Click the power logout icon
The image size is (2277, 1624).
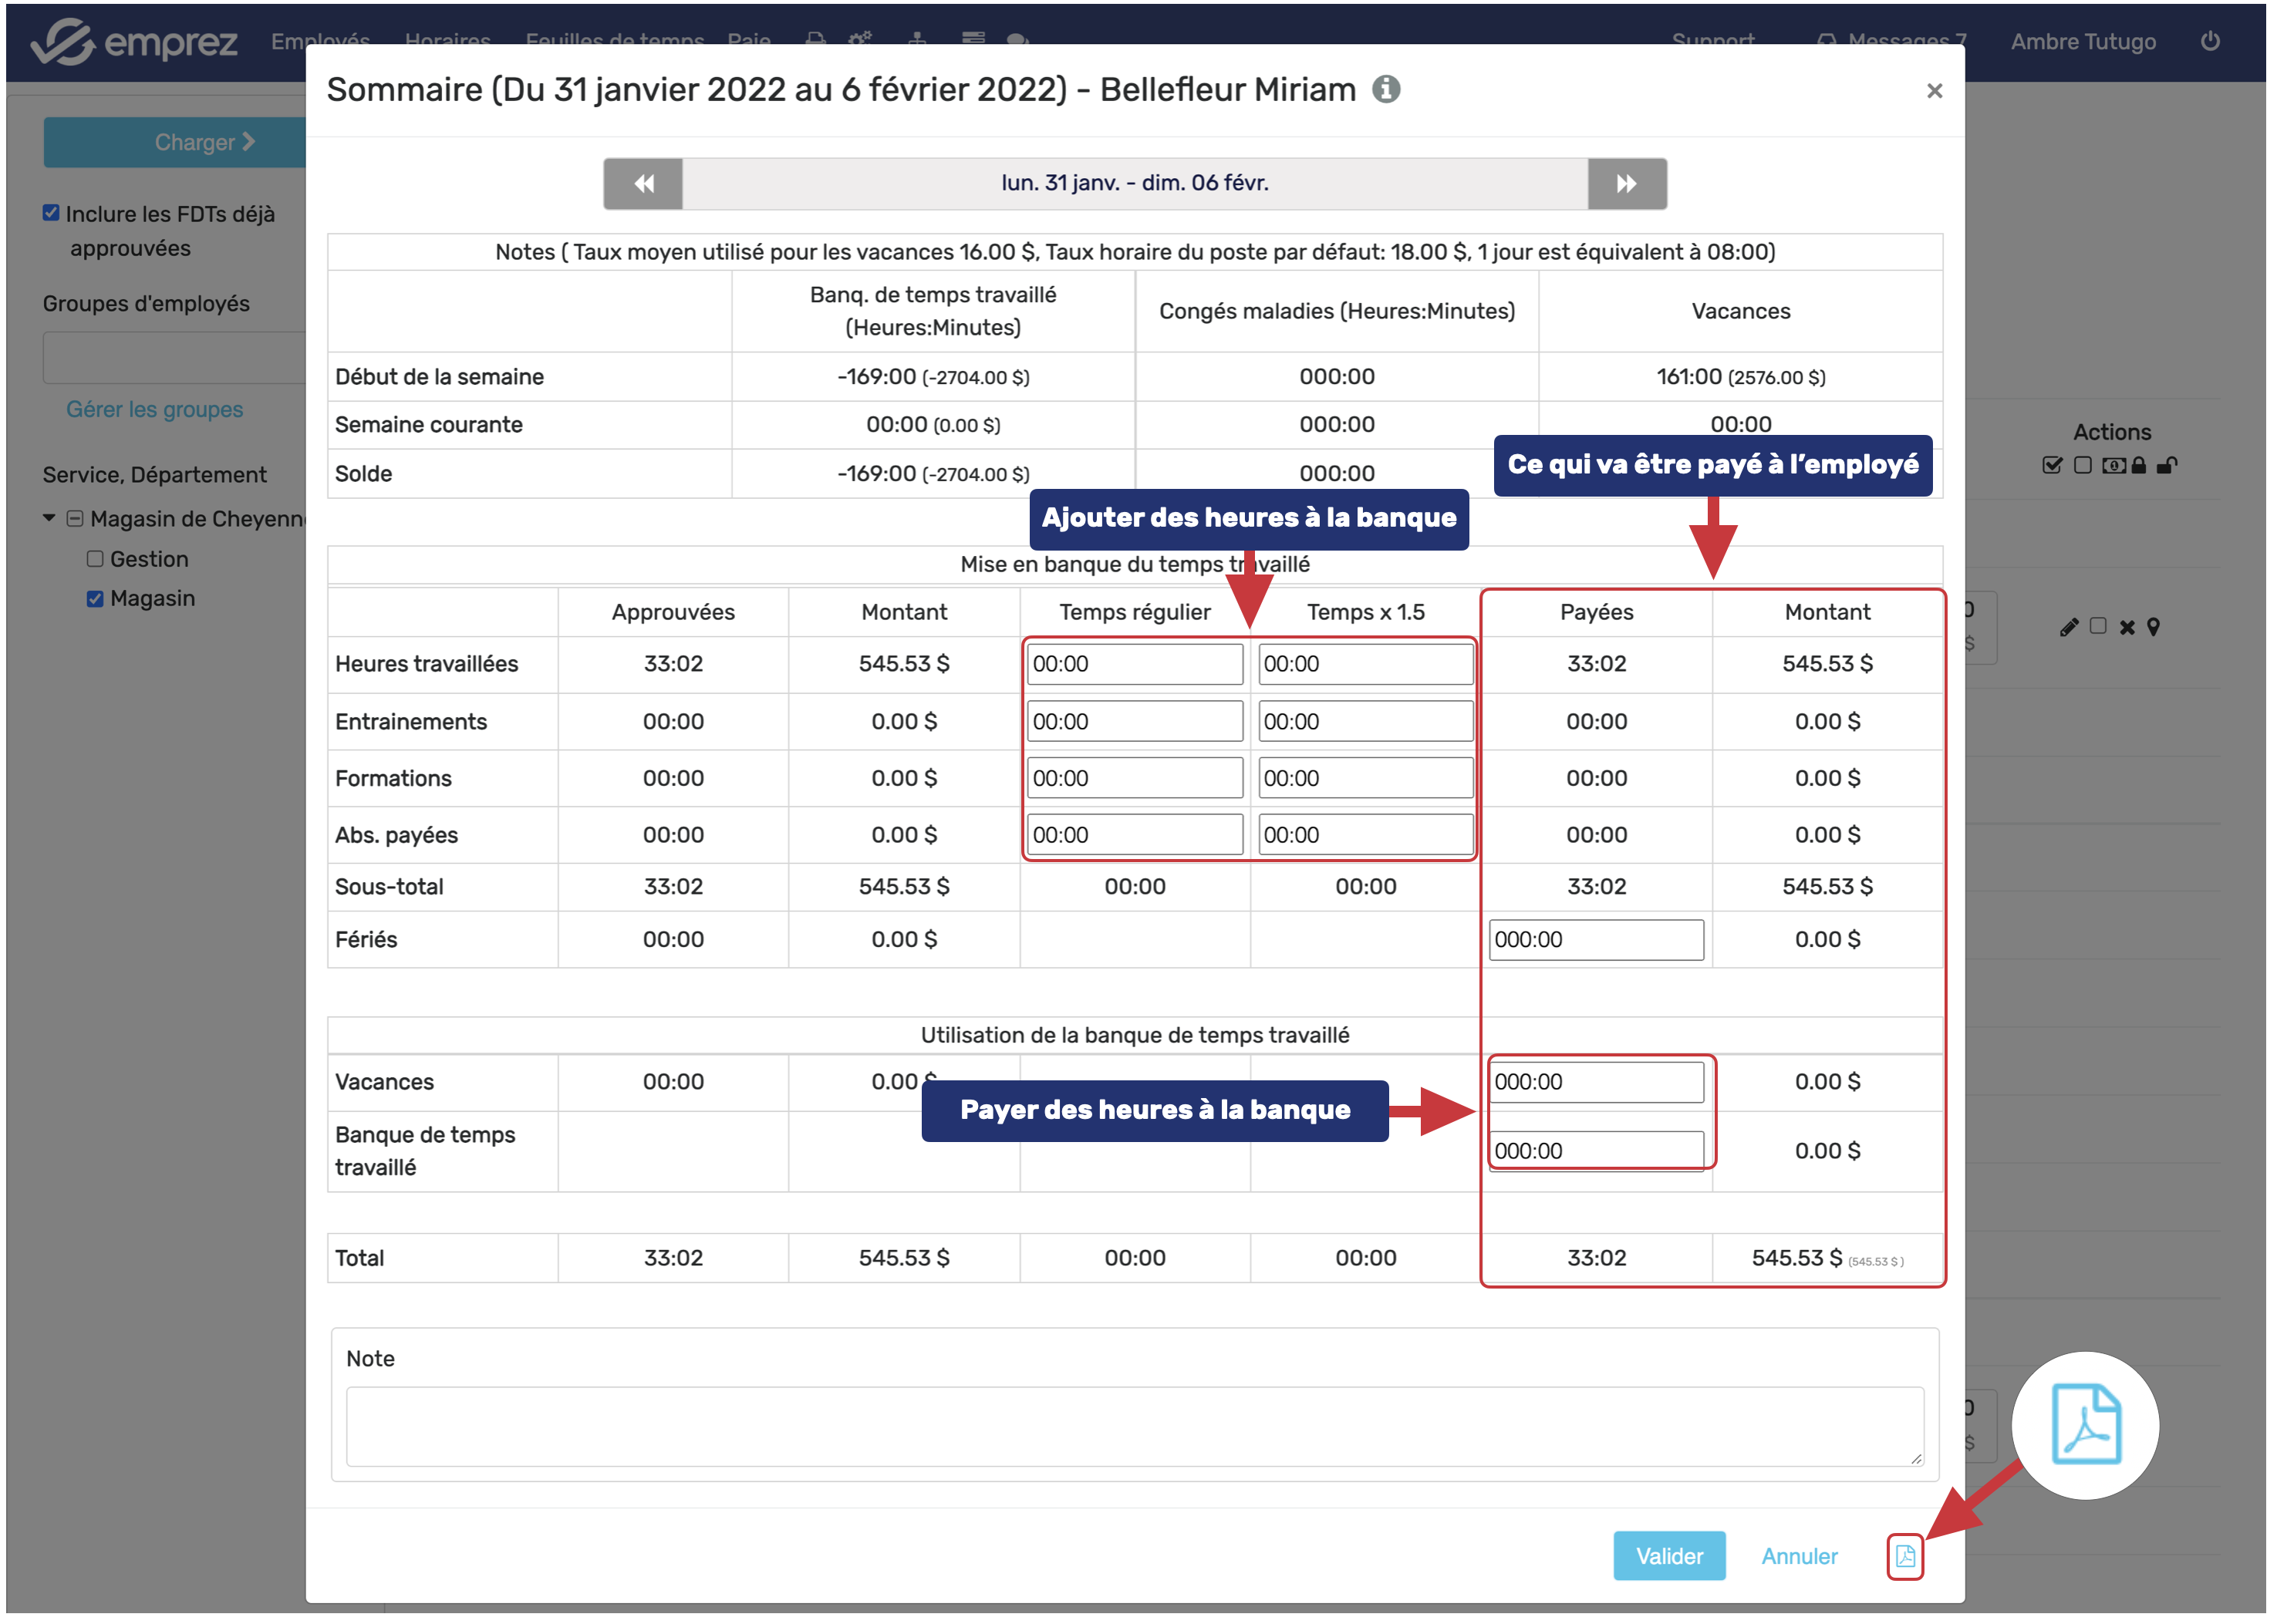pyautogui.click(x=2210, y=41)
